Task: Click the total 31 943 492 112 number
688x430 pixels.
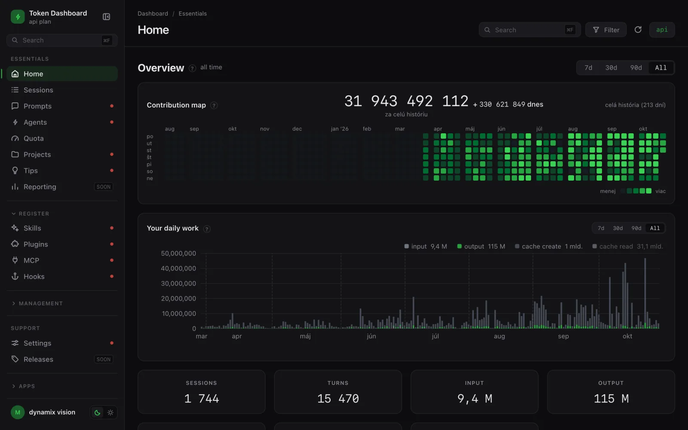Action: [406, 101]
